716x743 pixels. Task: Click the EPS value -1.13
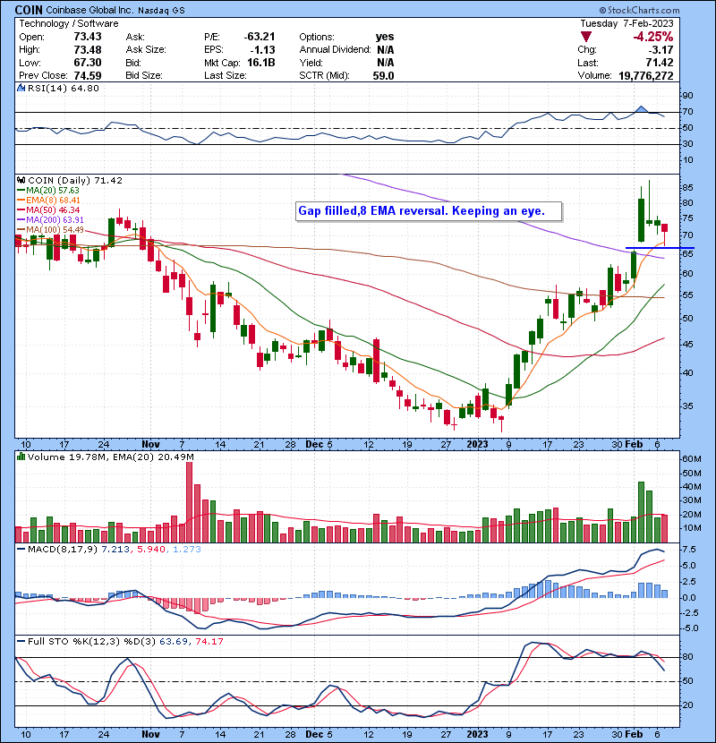(x=262, y=49)
